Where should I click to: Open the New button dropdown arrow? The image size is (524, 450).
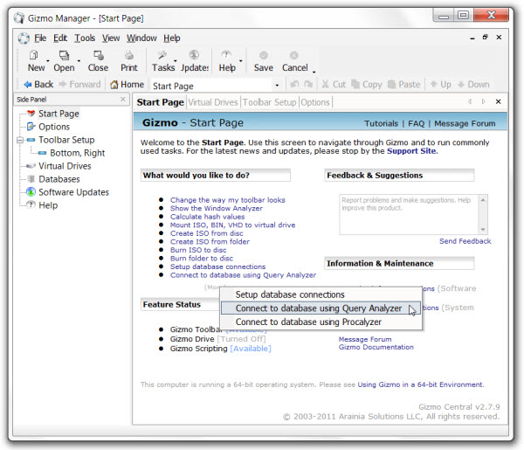click(x=48, y=61)
